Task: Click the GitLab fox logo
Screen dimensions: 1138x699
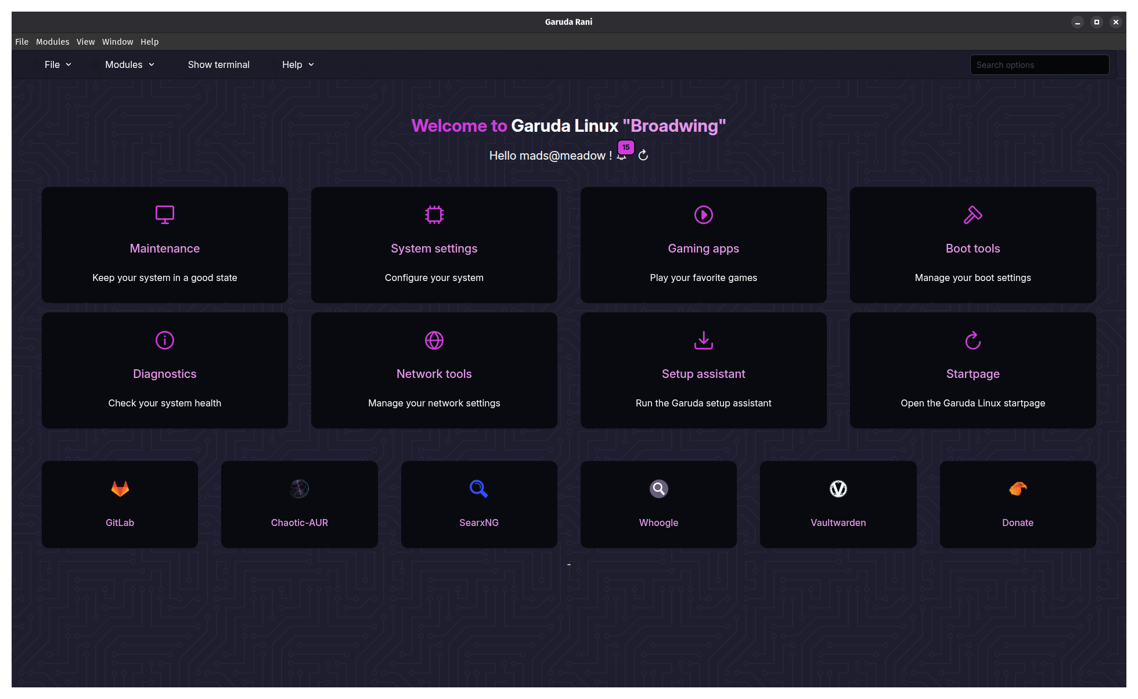Action: point(120,489)
